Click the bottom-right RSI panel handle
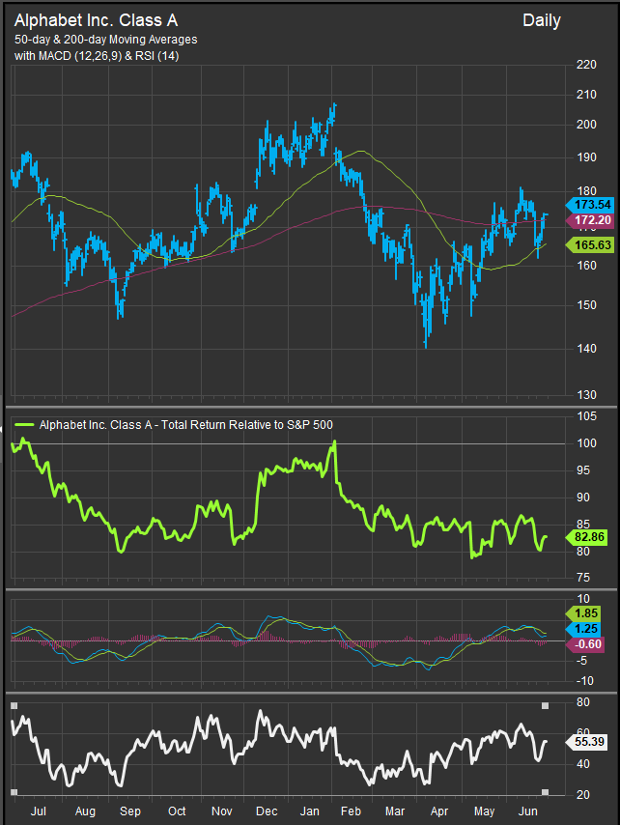 point(545,792)
